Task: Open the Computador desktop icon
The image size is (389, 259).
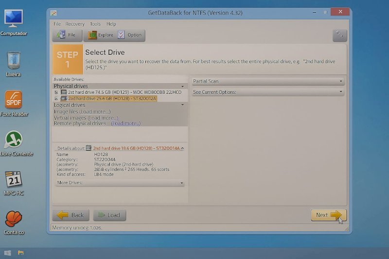Action: click(14, 19)
